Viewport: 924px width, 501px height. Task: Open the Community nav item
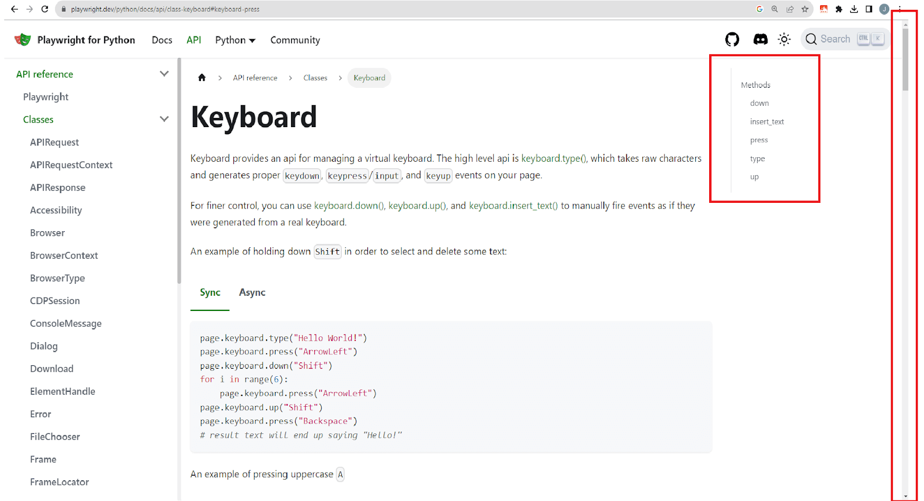pyautogui.click(x=295, y=40)
